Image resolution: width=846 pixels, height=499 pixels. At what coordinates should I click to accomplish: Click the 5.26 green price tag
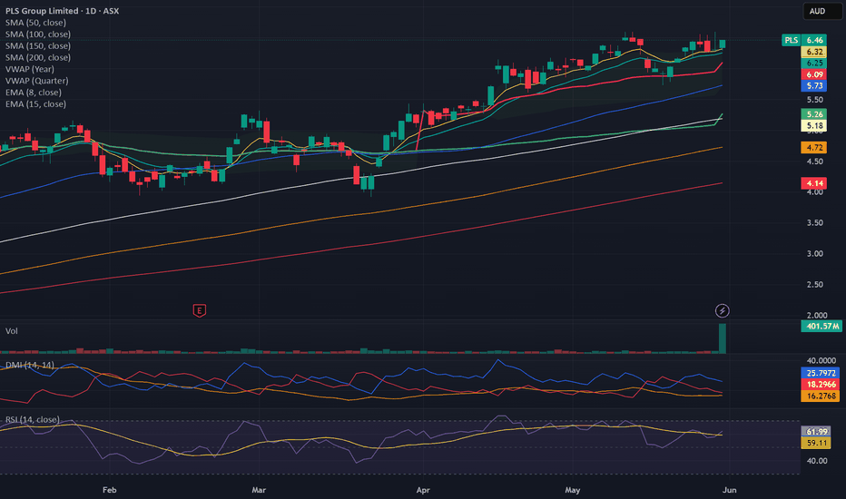click(813, 114)
